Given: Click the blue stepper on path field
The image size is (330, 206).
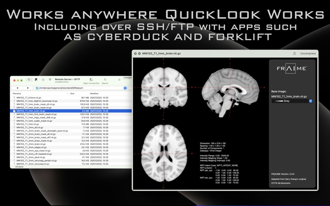Looking at the screenshot, I should 125,88.
